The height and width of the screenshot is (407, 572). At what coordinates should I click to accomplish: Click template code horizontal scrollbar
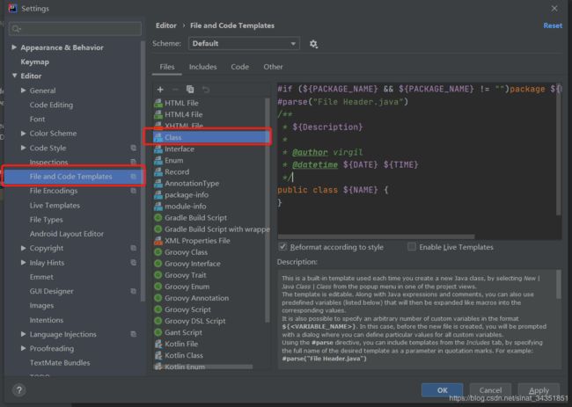376,236
